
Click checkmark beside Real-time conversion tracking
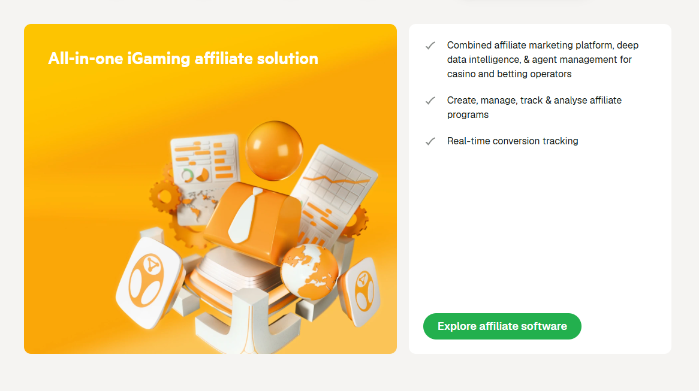(x=430, y=141)
